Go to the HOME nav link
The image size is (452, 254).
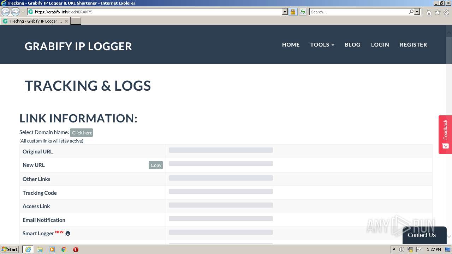point(291,44)
